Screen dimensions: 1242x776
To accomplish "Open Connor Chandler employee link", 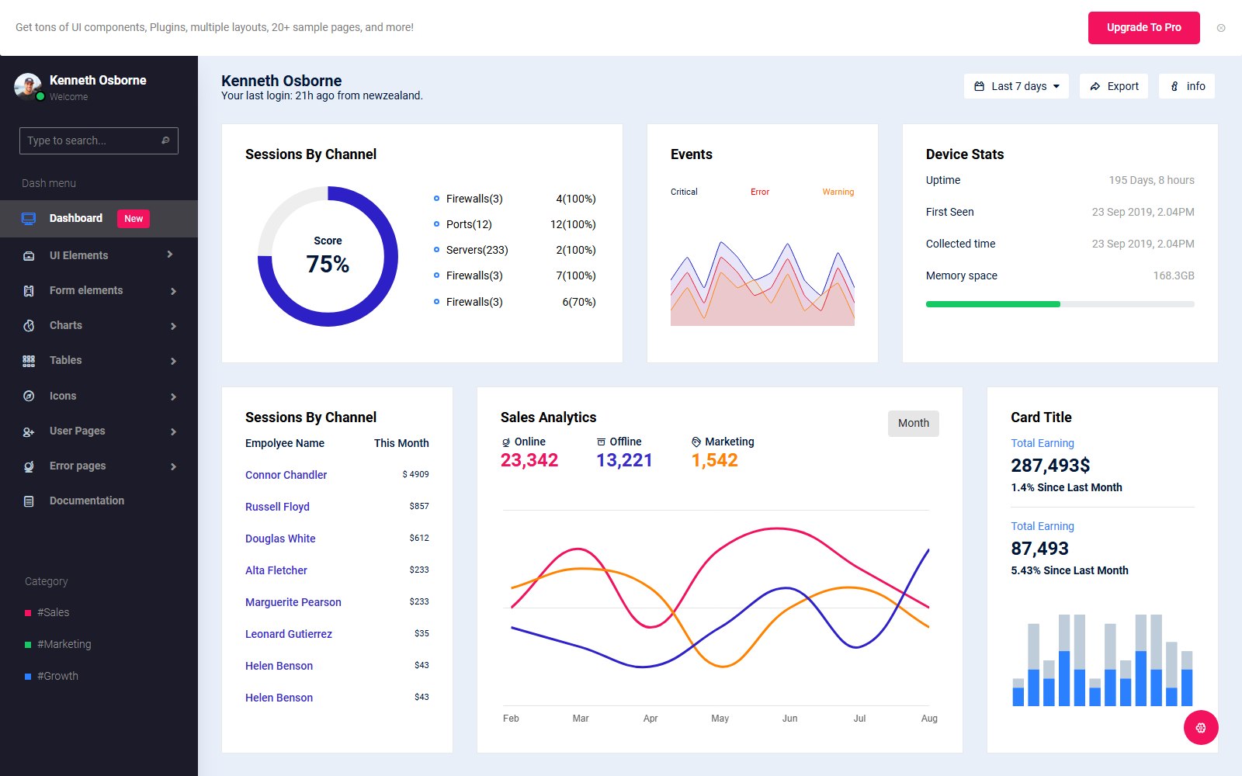I will [286, 475].
